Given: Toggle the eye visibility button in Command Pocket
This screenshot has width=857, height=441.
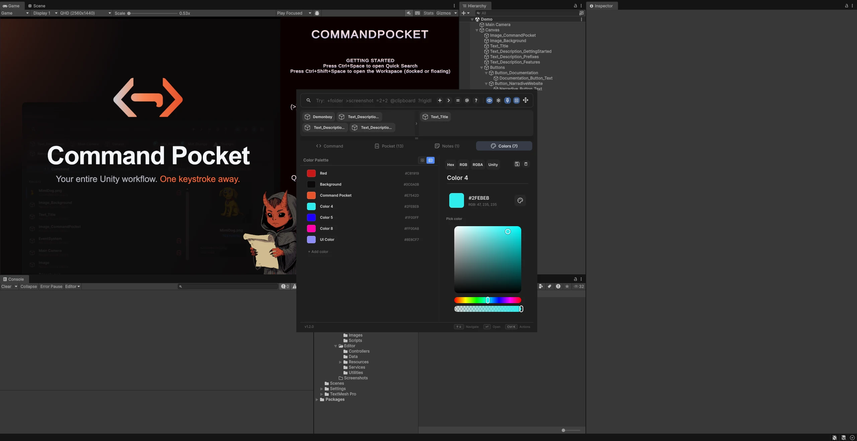Looking at the screenshot, I should [489, 100].
